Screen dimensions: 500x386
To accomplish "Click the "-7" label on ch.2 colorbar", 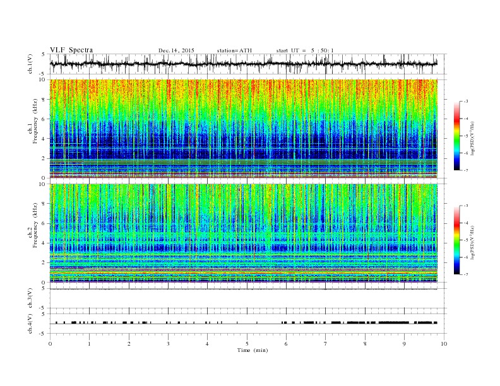I will [x=466, y=274].
